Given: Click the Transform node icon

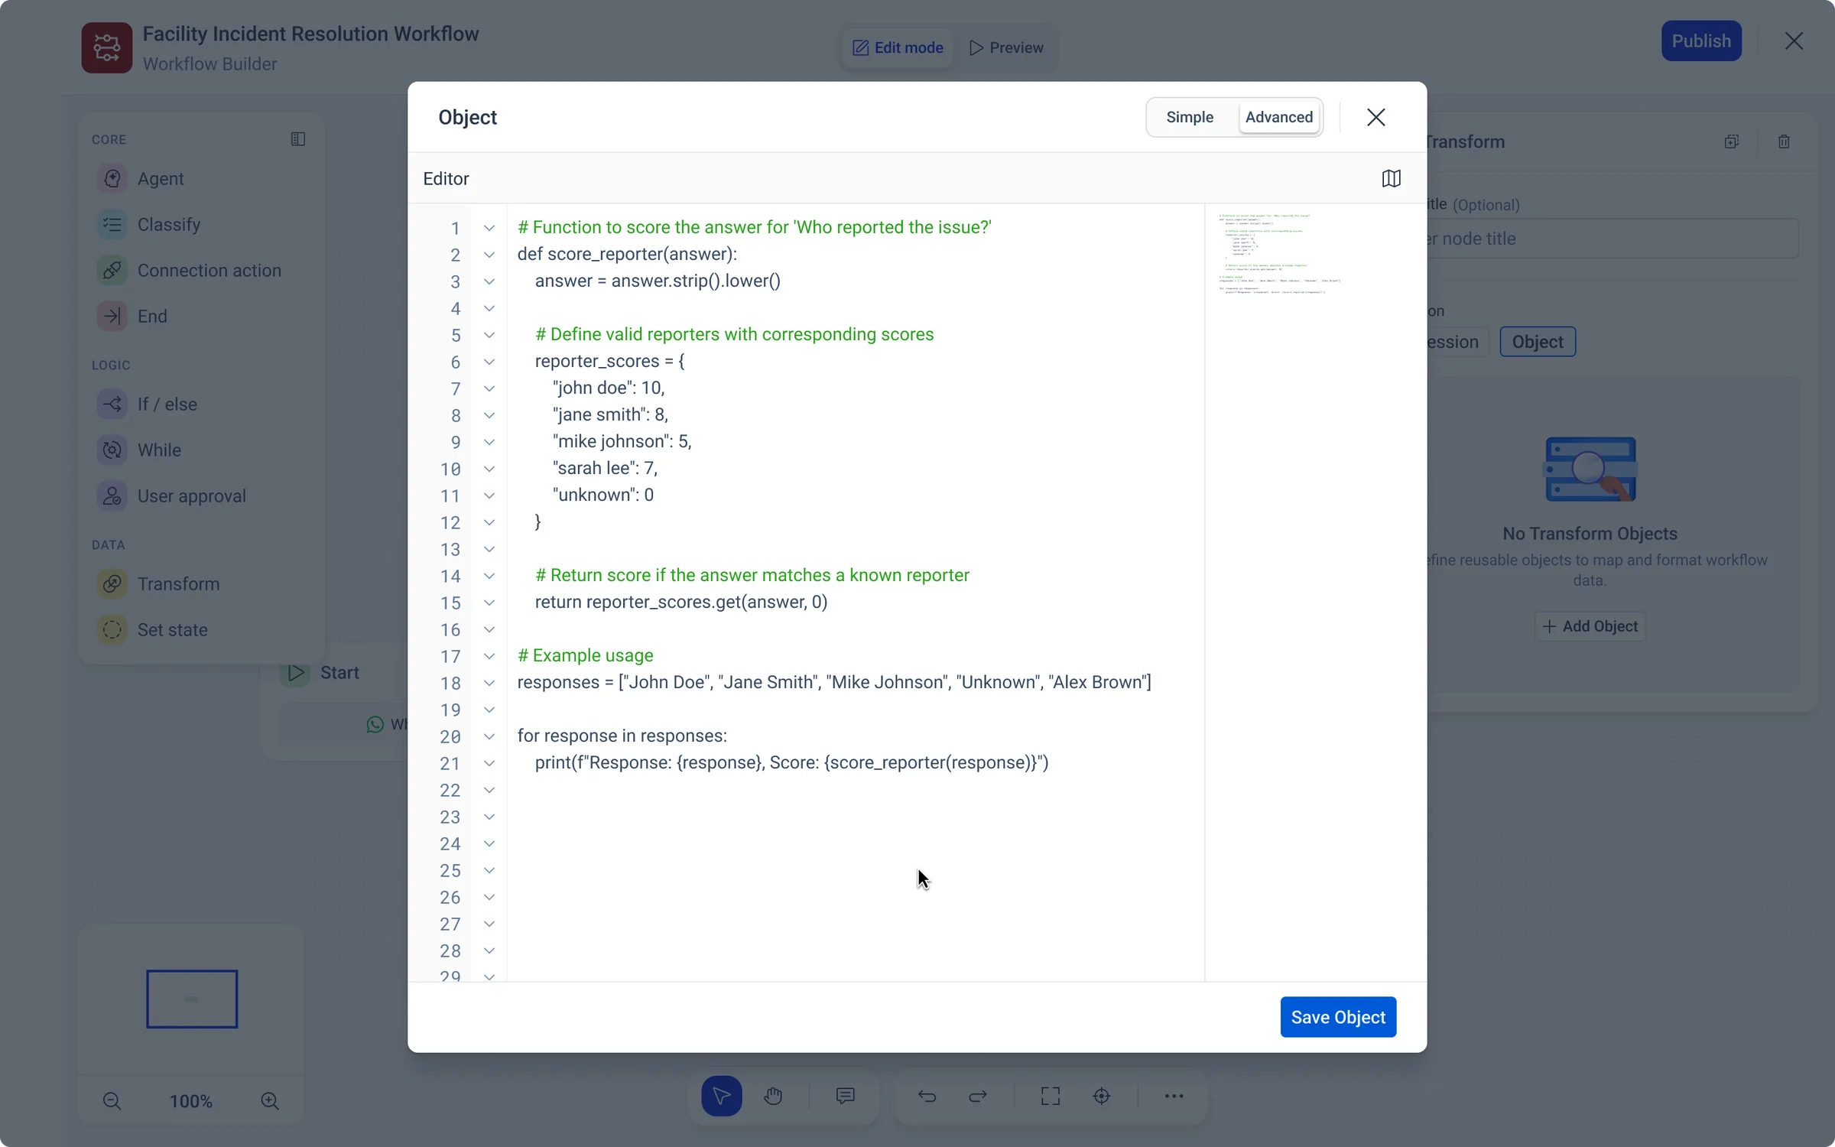Looking at the screenshot, I should coord(112,583).
